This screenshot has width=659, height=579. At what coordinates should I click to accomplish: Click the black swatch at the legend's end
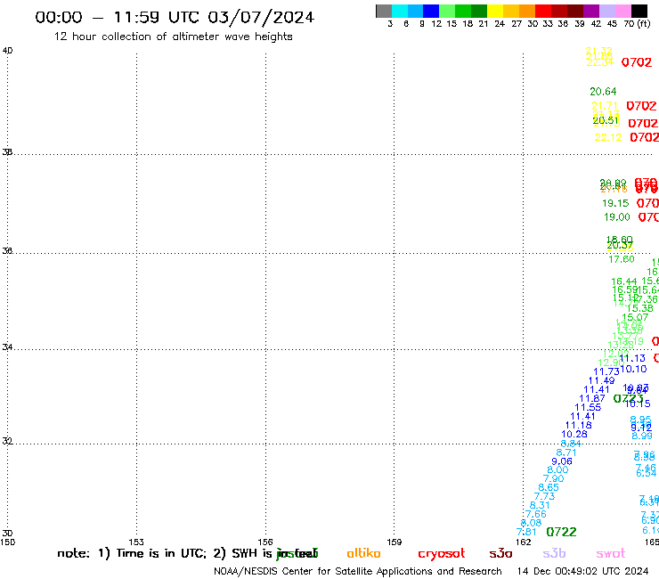(x=639, y=11)
